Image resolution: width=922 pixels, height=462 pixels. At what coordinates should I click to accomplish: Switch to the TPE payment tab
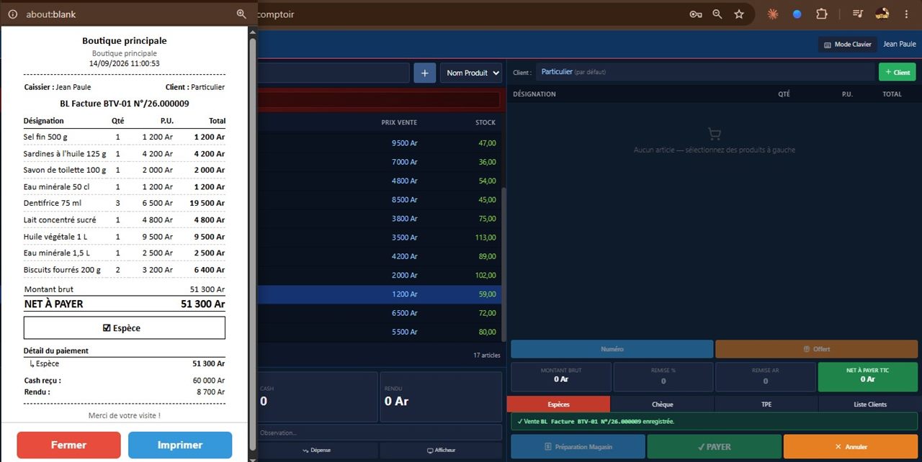click(766, 404)
